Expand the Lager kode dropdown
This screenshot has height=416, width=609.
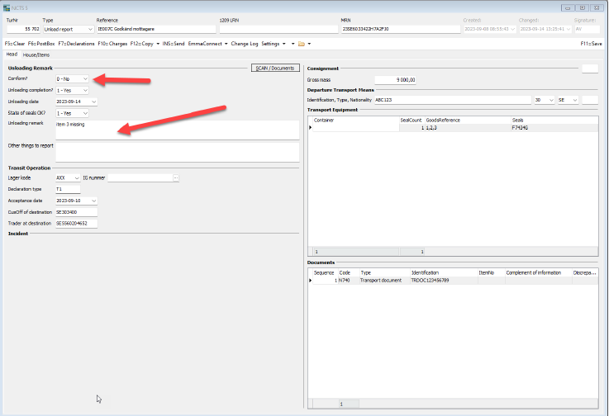[x=77, y=177]
